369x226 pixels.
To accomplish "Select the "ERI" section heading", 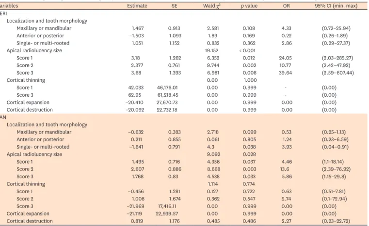I will point(3,14).
